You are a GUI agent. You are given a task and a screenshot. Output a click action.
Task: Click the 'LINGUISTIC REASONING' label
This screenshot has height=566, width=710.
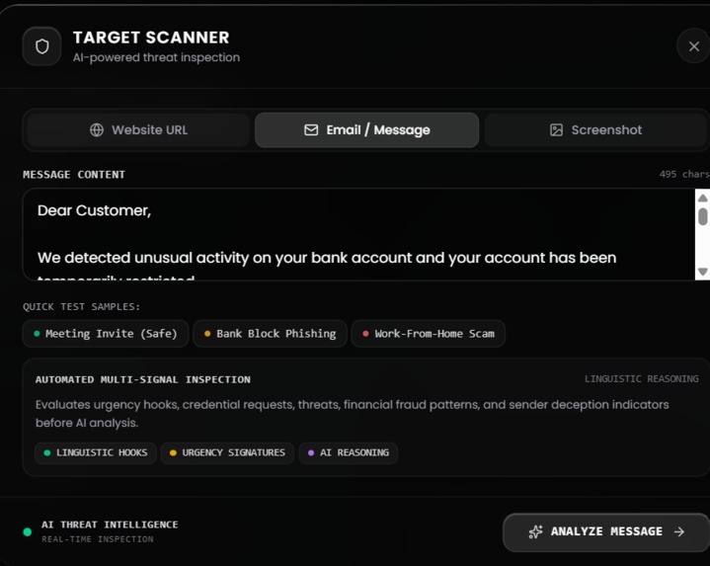click(641, 379)
